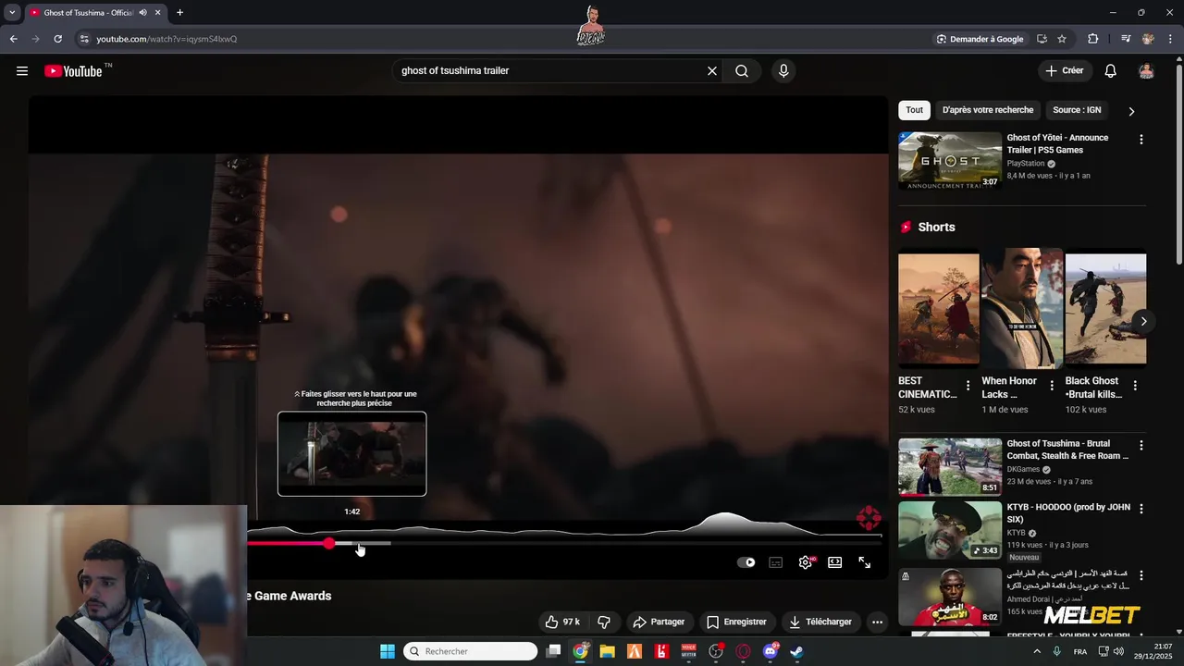Open Task View on the taskbar
The image size is (1184, 666).
pos(553,651)
